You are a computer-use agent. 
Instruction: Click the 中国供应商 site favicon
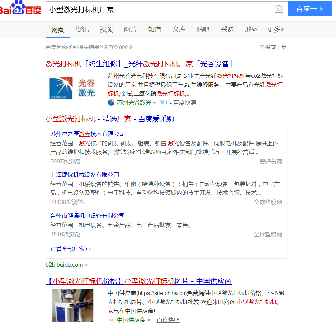(x=111, y=320)
